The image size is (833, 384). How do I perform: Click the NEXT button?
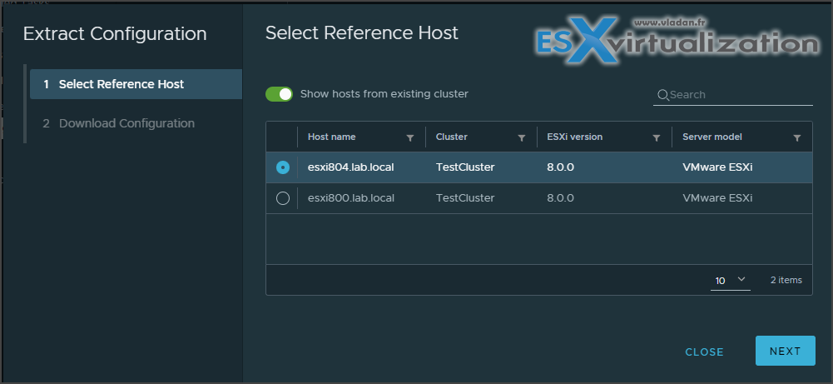coord(786,351)
